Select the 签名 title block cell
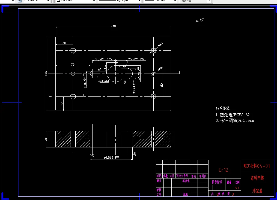277x200 pixels. click(193, 176)
